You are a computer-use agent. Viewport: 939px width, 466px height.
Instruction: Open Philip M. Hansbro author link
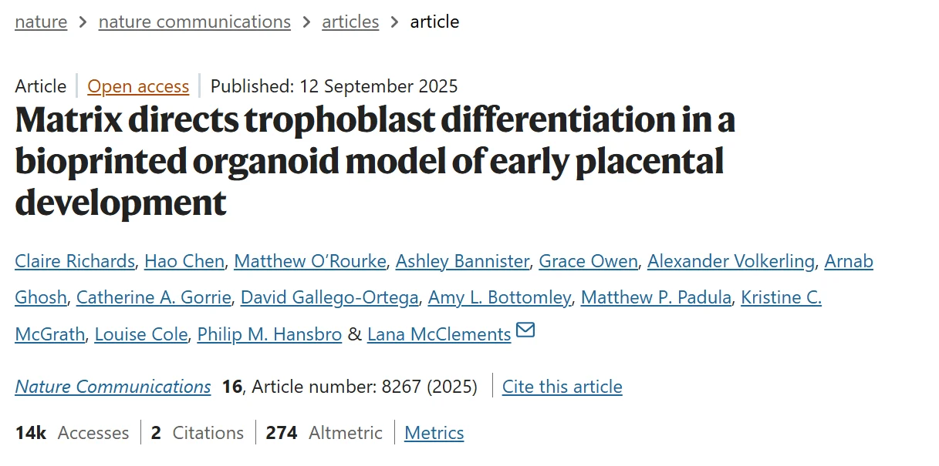[x=269, y=334]
